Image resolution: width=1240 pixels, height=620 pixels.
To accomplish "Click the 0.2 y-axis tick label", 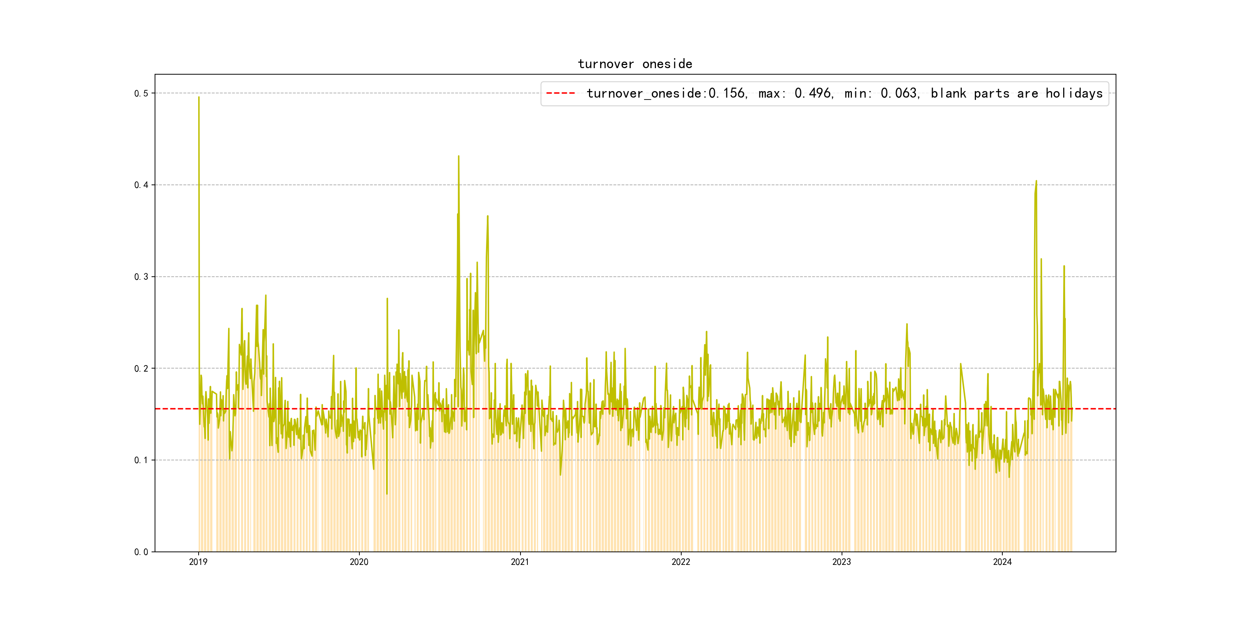I will pyautogui.click(x=140, y=369).
